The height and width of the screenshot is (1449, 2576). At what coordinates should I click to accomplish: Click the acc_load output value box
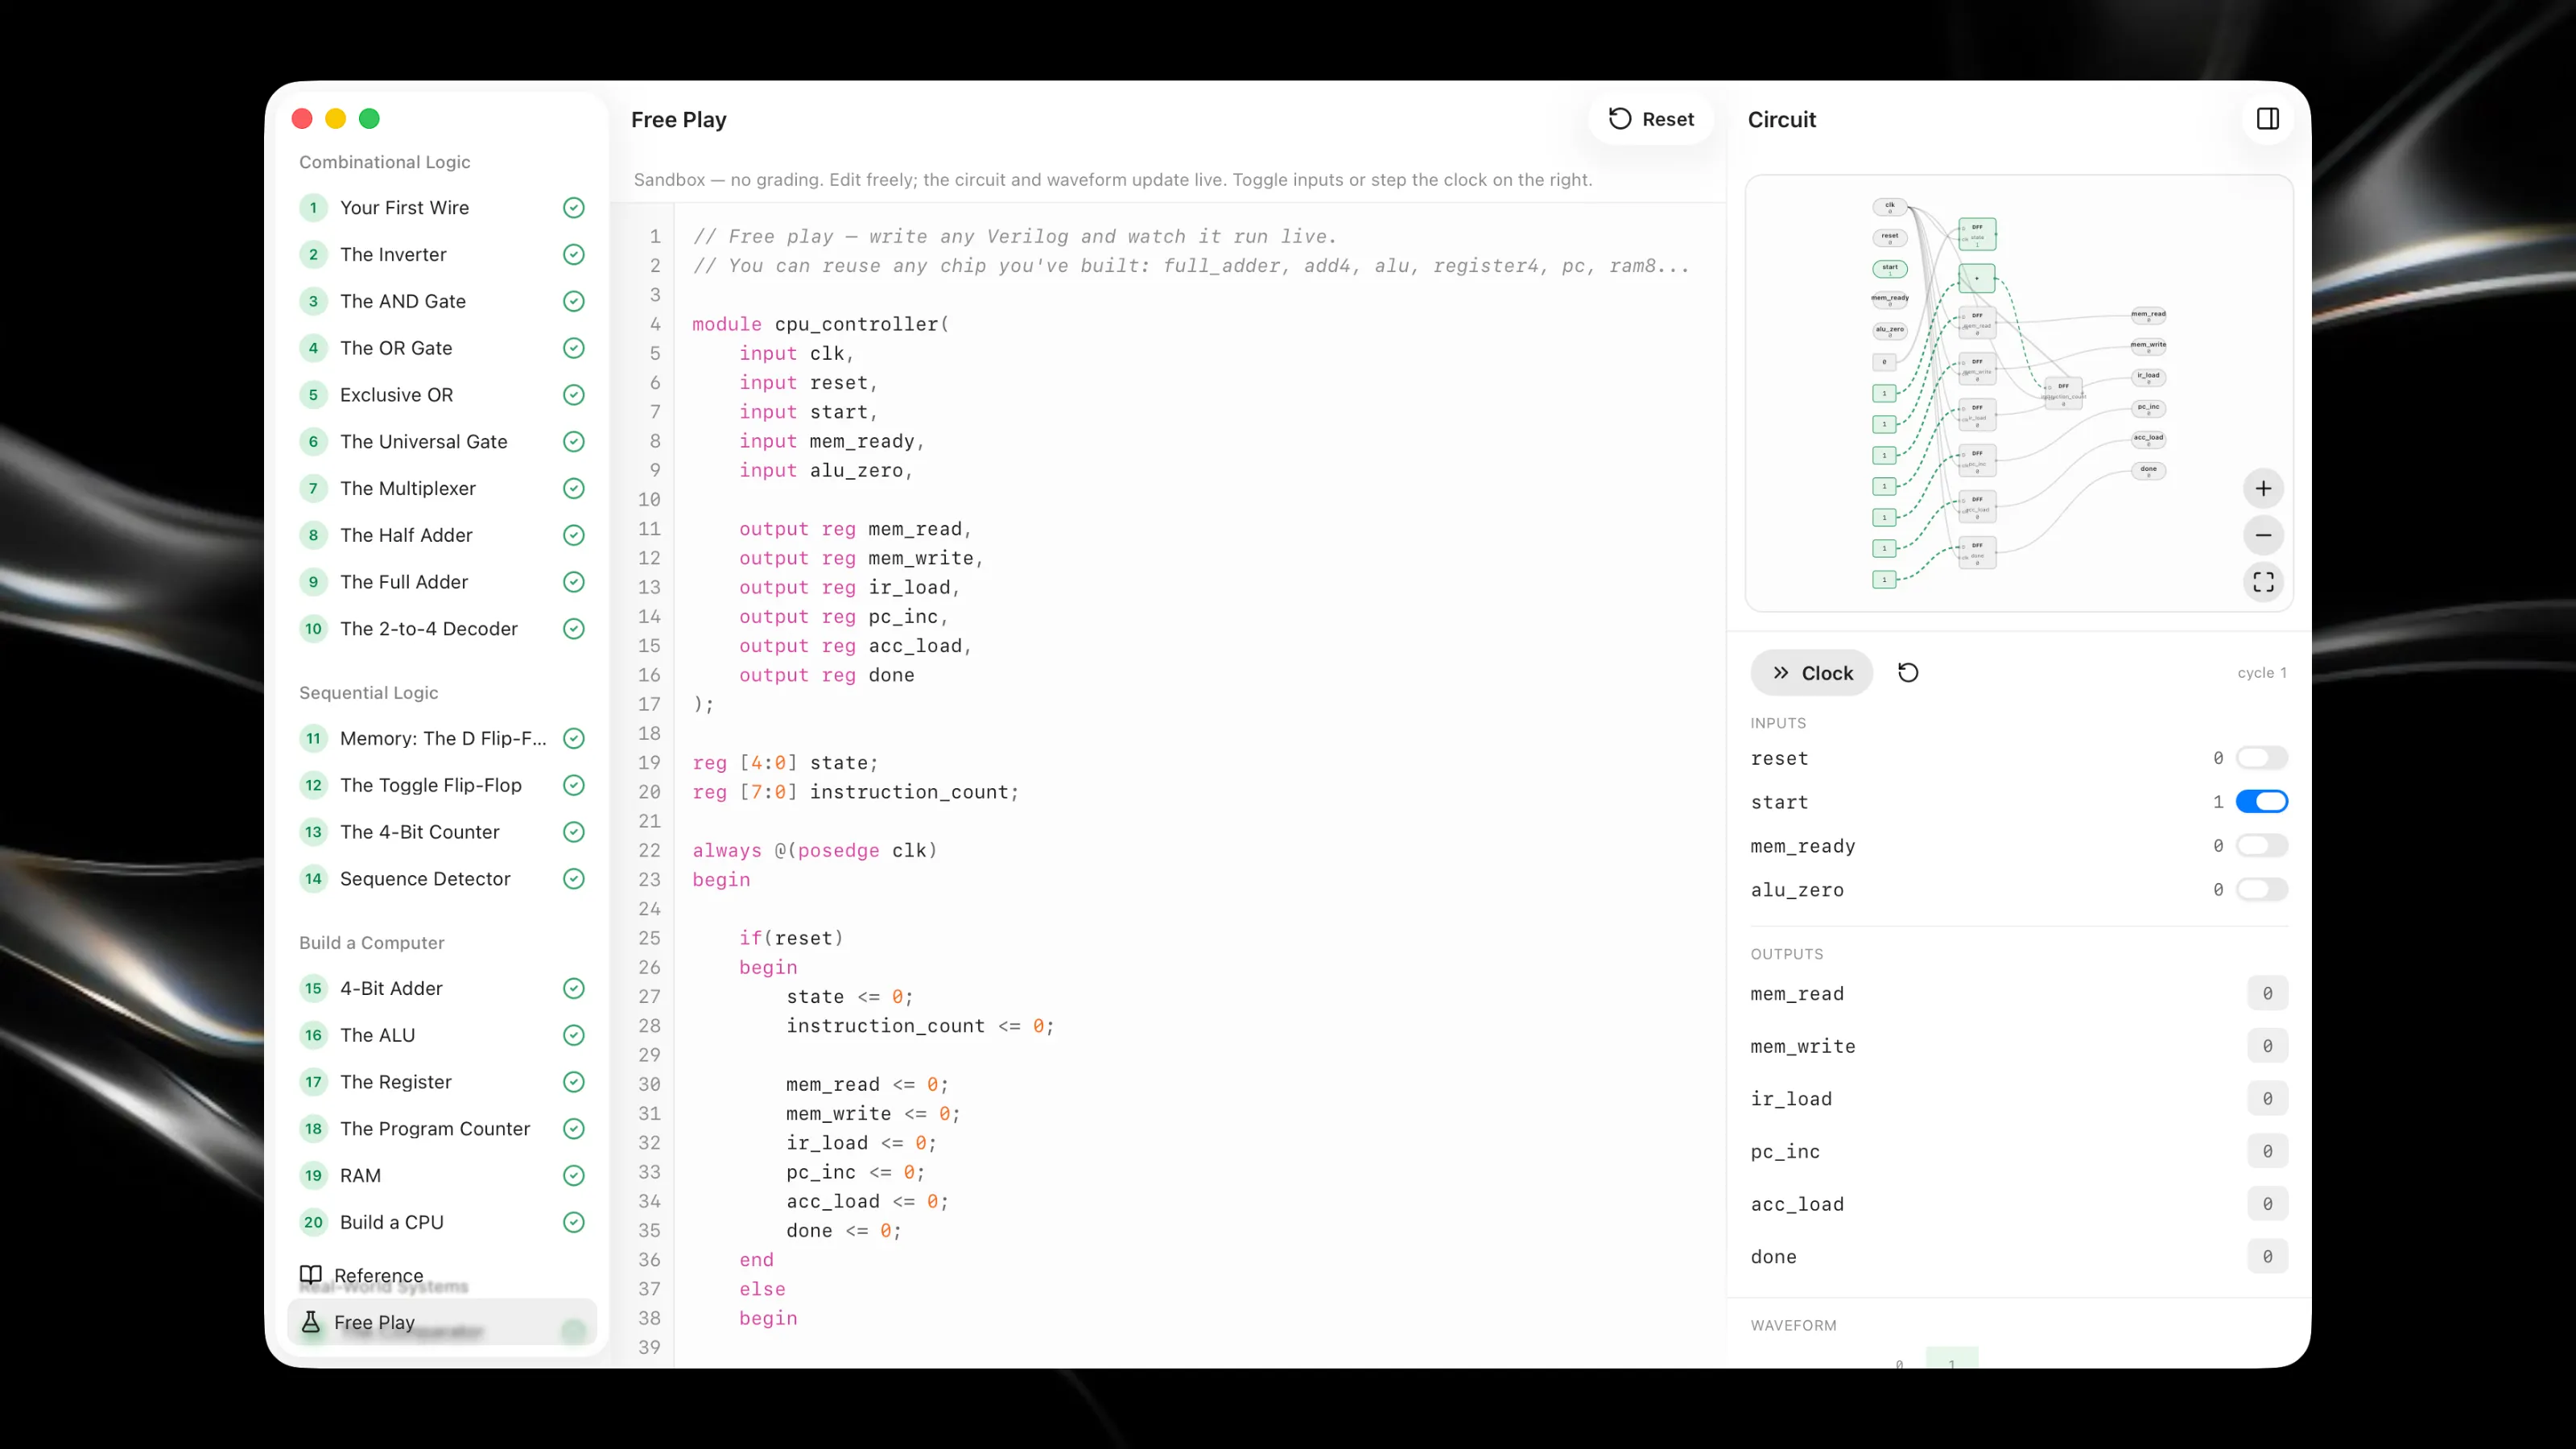tap(2267, 1205)
